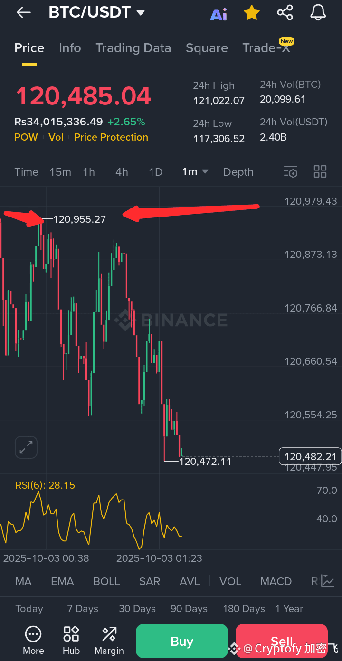
Task: Open indicator settings icon after MACD
Action: point(327,581)
